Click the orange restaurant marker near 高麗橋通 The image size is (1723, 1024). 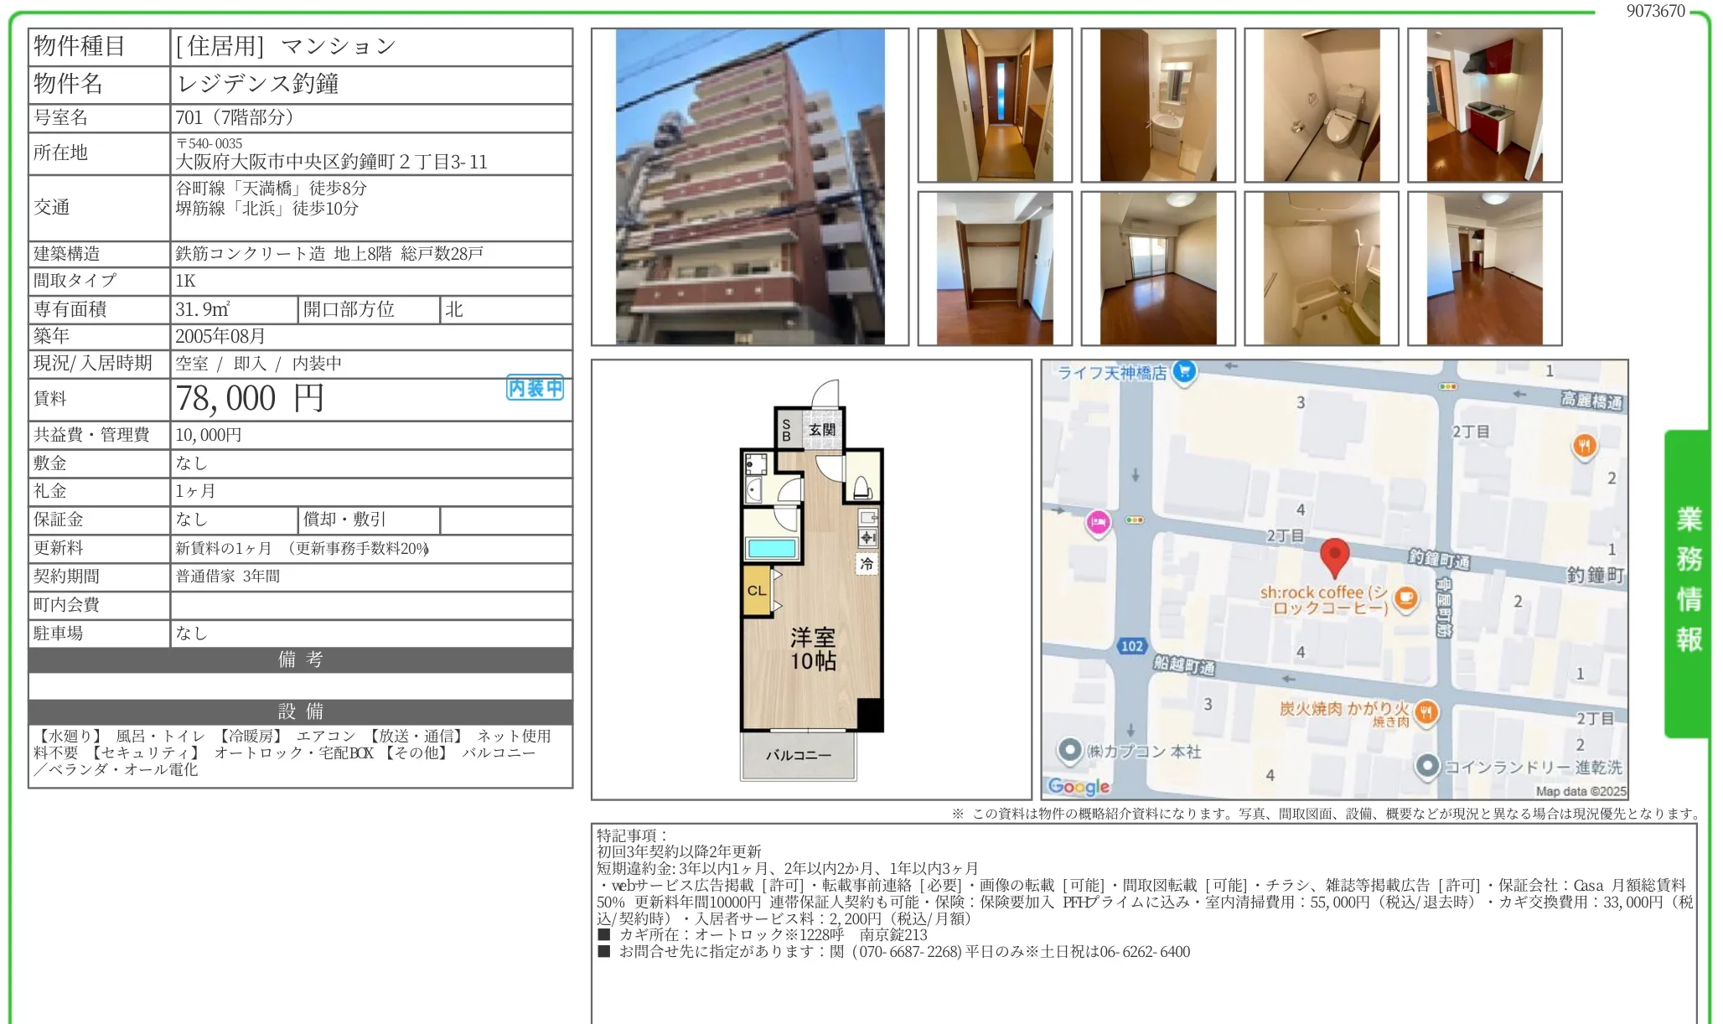pos(1583,445)
